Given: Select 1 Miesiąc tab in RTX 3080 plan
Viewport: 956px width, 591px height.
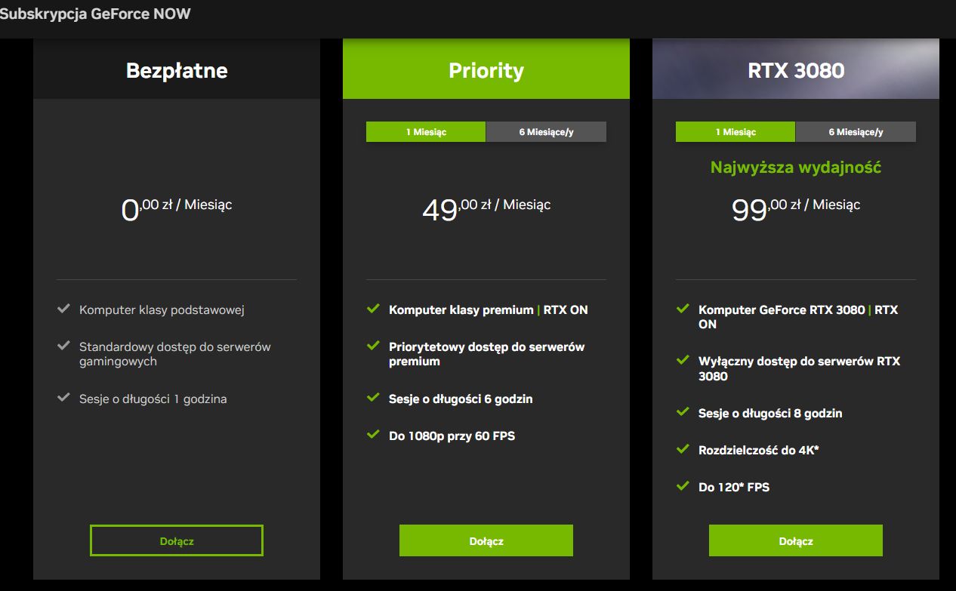Looking at the screenshot, I should click(736, 131).
